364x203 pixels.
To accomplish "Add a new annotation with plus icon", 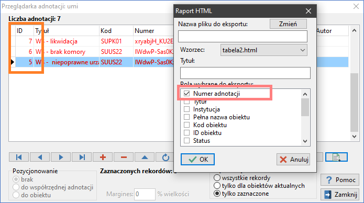I will pyautogui.click(x=103, y=157).
